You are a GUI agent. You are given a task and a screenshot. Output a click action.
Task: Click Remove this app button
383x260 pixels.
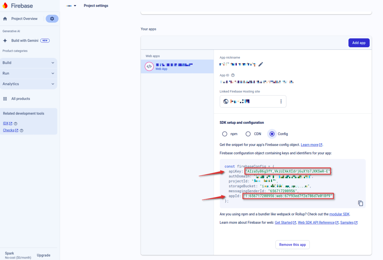pyautogui.click(x=292, y=245)
